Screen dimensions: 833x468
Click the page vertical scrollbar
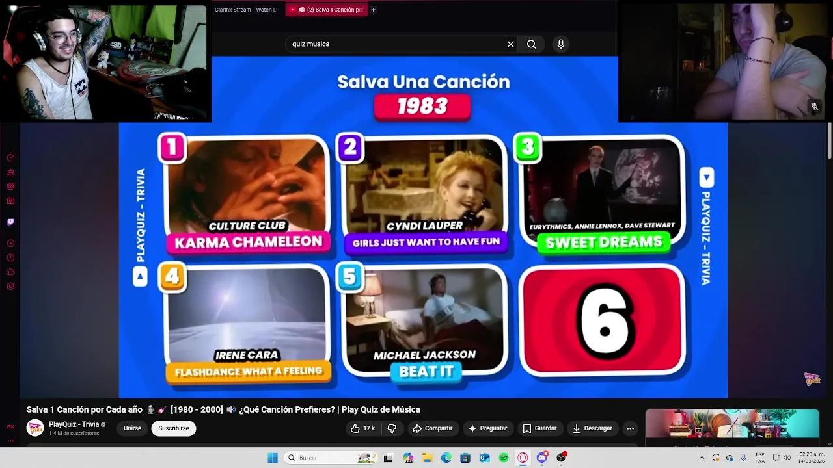tap(829, 140)
